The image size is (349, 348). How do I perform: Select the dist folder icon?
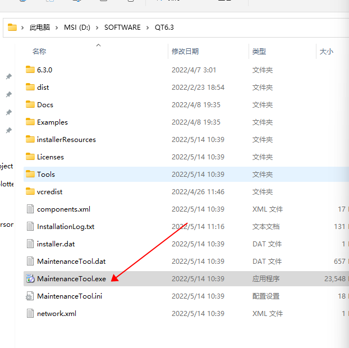tap(30, 87)
